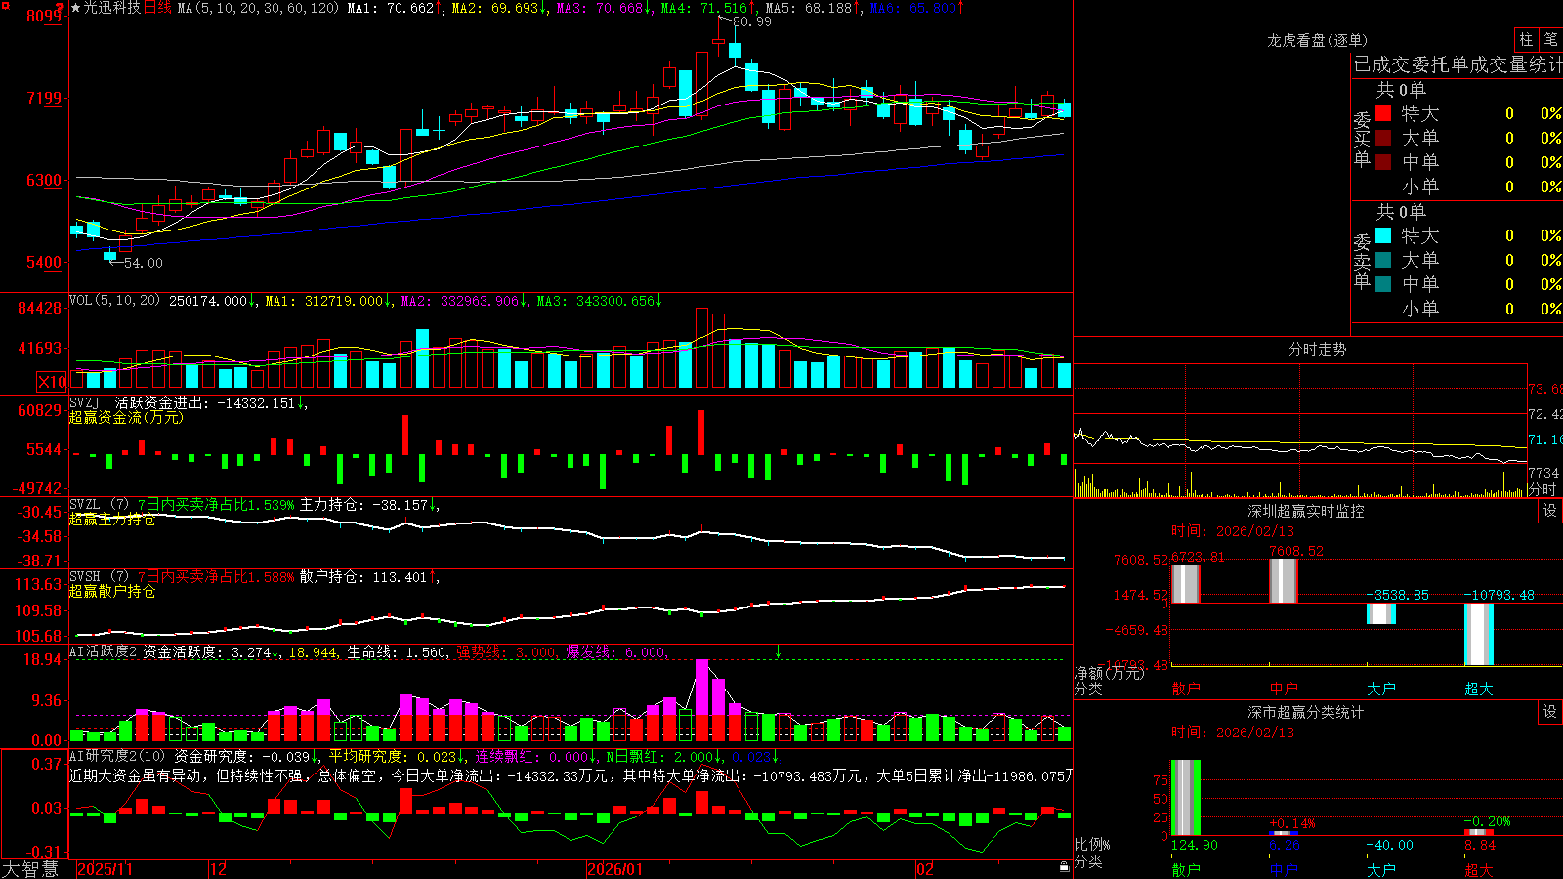Click the 散户持仓: 113.401 value

369,577
